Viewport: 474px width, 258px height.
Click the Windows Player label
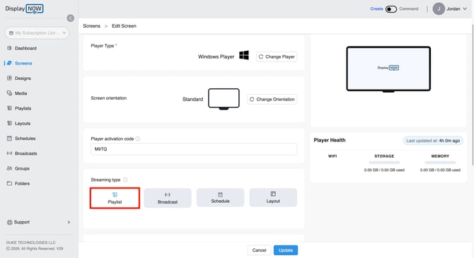pyautogui.click(x=216, y=57)
